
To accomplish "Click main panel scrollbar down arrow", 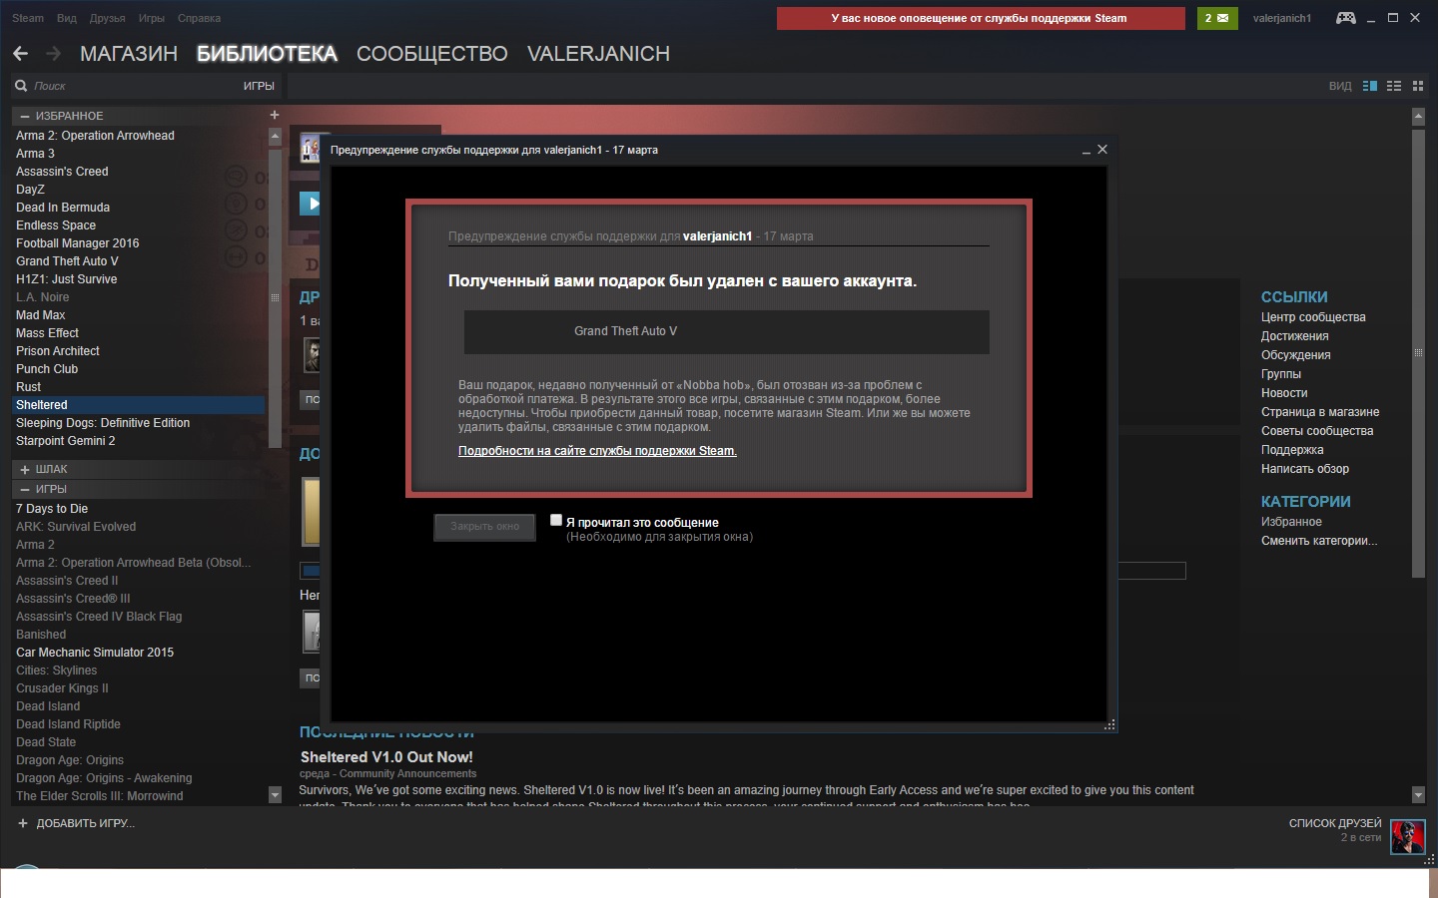I will click(x=1418, y=795).
